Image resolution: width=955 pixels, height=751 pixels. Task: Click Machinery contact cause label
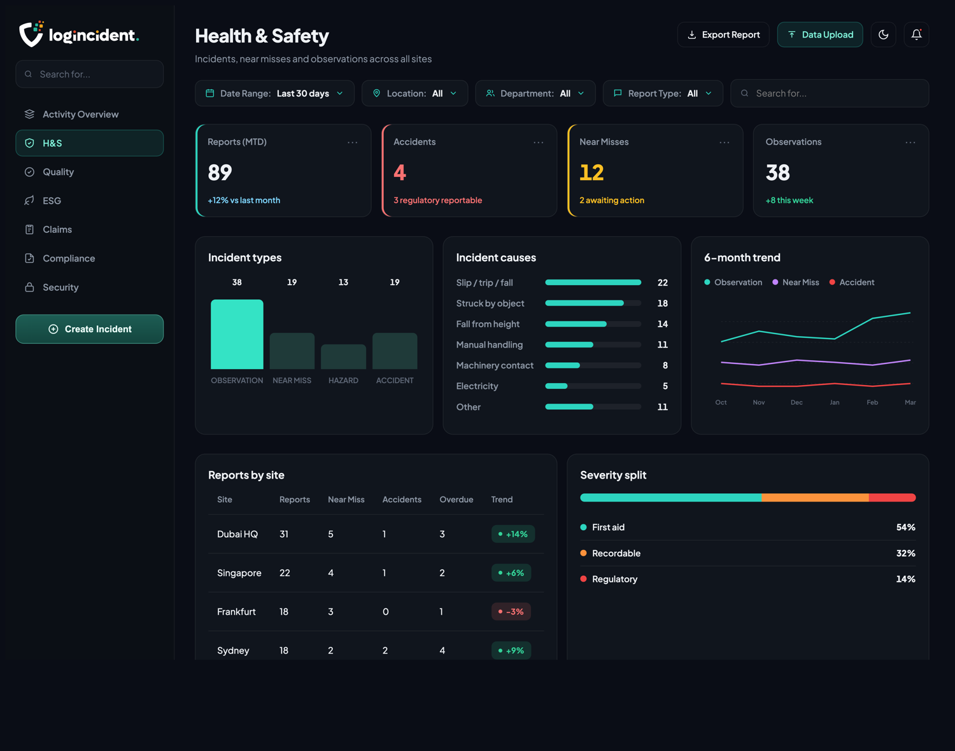[x=495, y=365]
